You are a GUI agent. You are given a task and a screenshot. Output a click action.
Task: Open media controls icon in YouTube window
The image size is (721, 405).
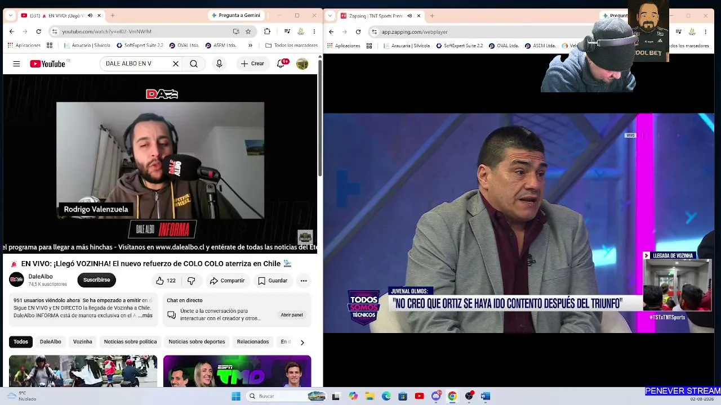[287, 31]
